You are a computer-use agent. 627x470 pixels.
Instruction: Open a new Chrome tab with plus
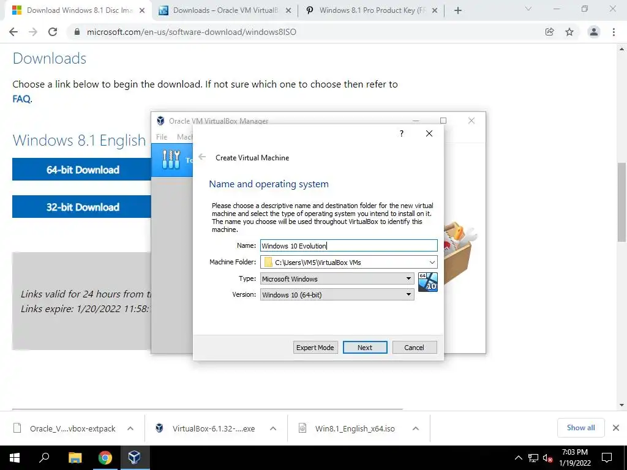(458, 10)
